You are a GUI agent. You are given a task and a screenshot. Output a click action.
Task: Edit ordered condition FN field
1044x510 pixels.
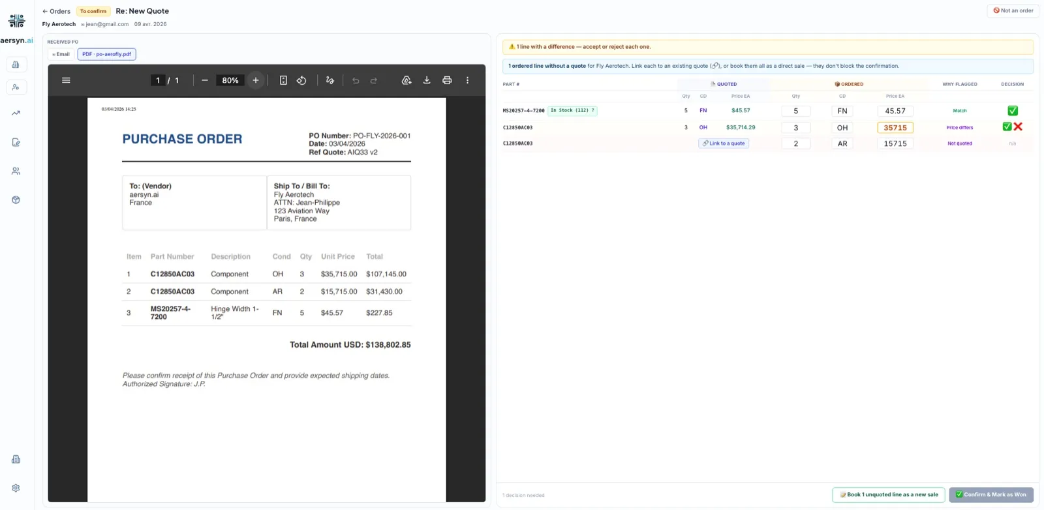point(842,111)
